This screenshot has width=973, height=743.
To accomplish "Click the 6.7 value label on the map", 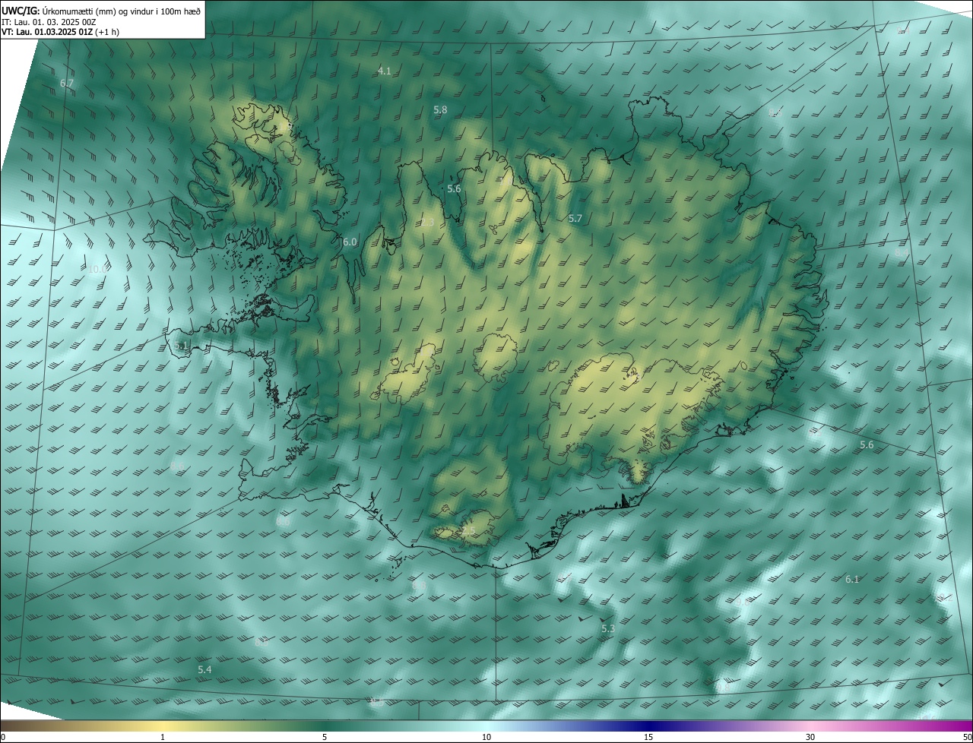I will 67,82.
